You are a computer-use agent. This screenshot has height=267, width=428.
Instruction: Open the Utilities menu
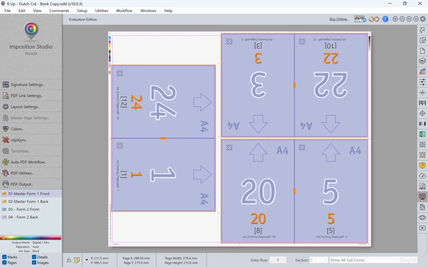click(101, 11)
